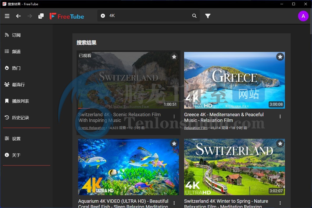Click the 热门 flame icon
Image resolution: width=312 pixels, height=208 pixels.
pos(7,68)
